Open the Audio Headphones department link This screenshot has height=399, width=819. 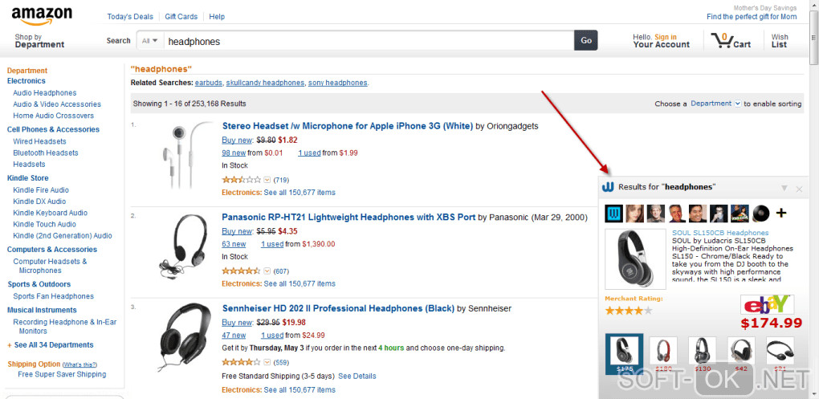pyautogui.click(x=44, y=93)
